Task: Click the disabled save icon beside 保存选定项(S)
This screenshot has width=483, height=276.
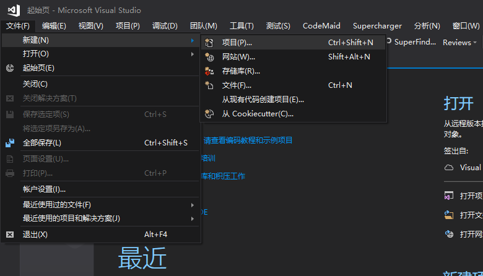Action: point(10,114)
